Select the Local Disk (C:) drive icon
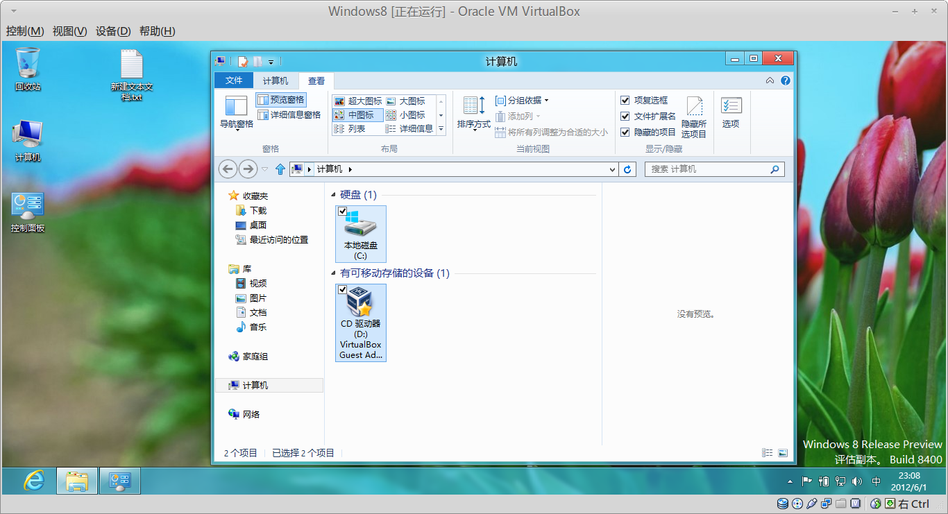 (x=361, y=234)
